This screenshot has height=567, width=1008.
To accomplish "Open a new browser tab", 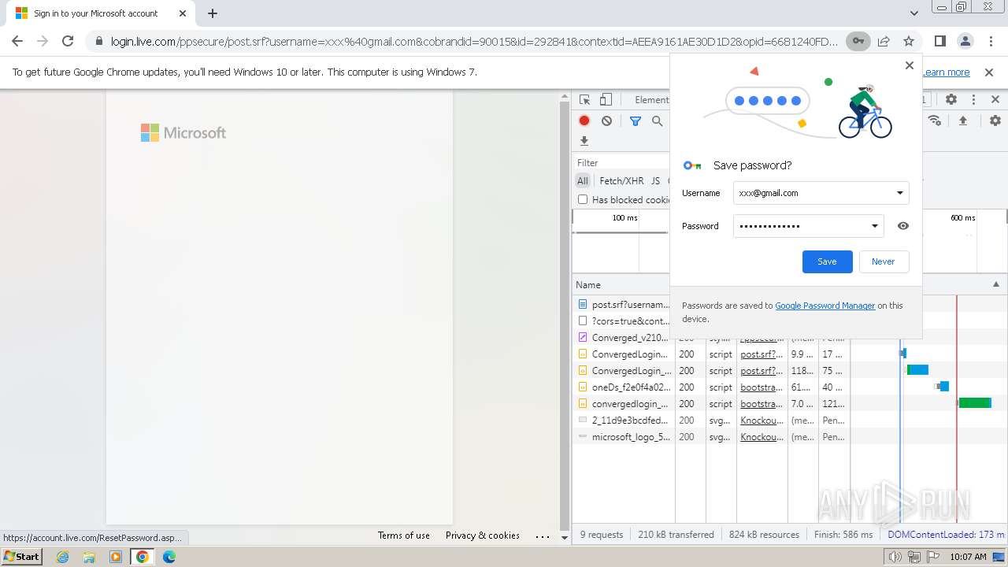I will [213, 13].
